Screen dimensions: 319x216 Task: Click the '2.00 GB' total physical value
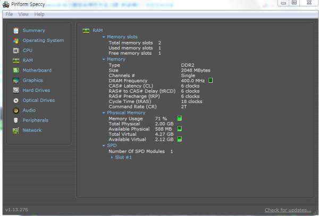pos(164,124)
